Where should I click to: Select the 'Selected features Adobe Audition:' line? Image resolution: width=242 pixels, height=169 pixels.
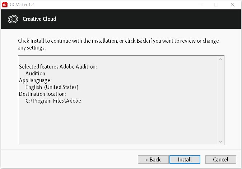click(58, 67)
